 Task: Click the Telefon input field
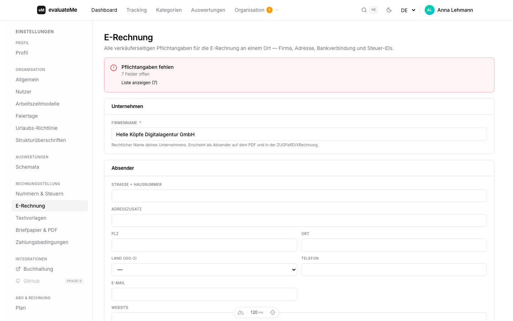[x=394, y=270]
